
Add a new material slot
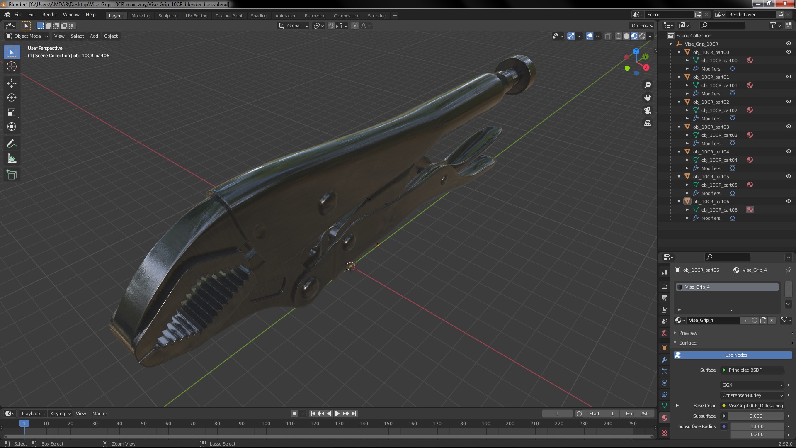pos(789,285)
